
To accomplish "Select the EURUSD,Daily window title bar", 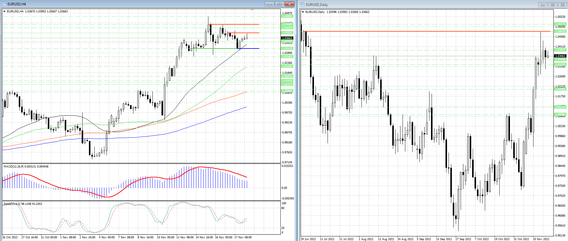I will 423,5.
